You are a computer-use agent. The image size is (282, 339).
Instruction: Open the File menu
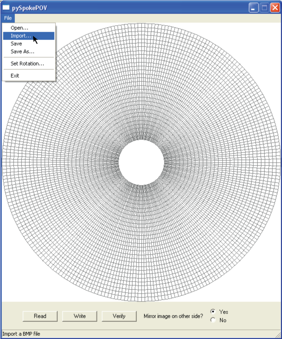click(x=8, y=18)
